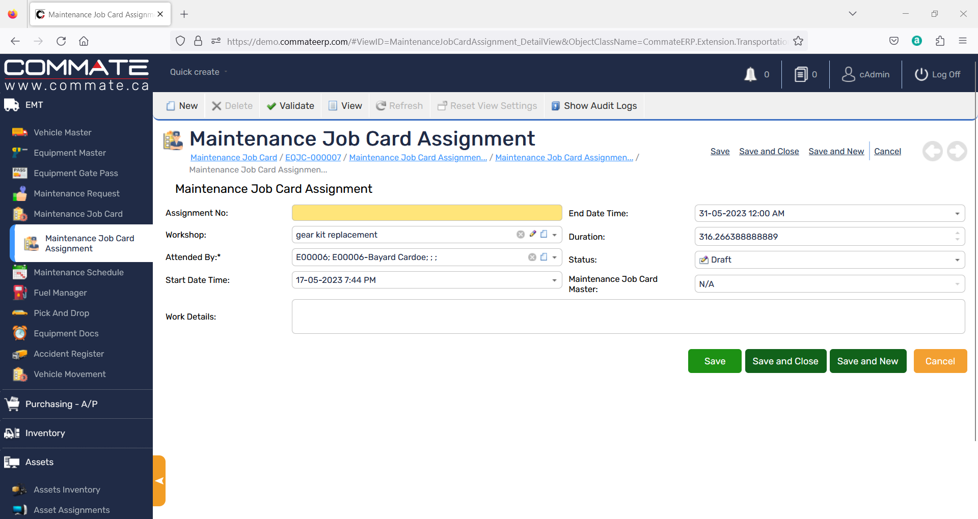The width and height of the screenshot is (978, 519).
Task: Save page to Pocket icon
Action: click(894, 41)
